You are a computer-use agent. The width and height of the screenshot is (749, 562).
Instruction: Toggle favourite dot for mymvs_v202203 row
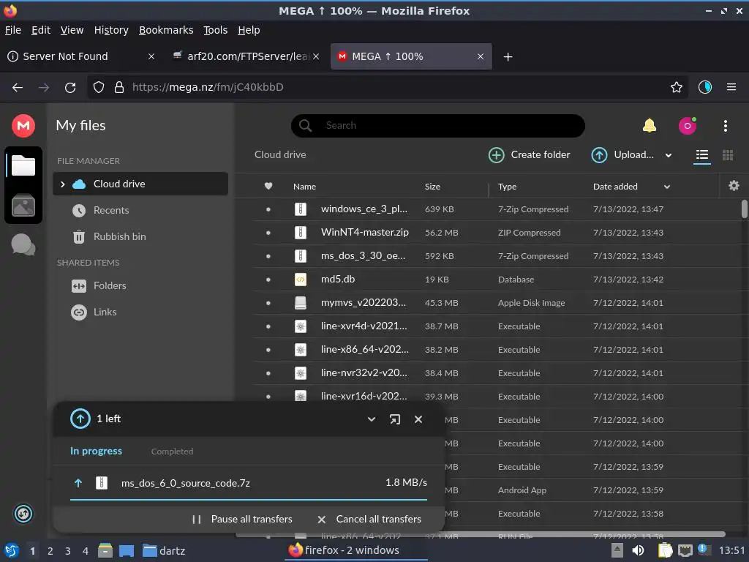268,303
